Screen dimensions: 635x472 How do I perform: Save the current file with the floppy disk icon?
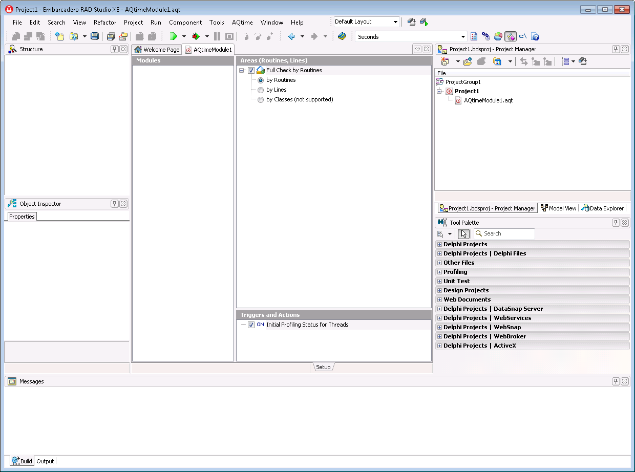(x=95, y=36)
